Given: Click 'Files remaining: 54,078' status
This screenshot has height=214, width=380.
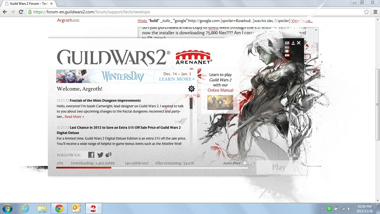Looking at the screenshot, I should [x=175, y=163].
